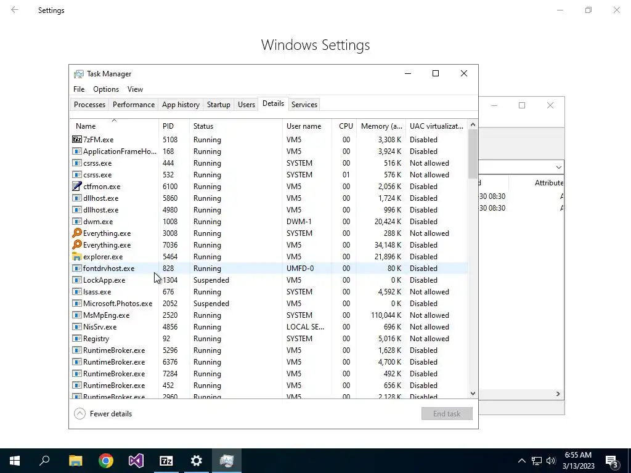Click LockApp.exe's Suspended status

click(x=211, y=280)
